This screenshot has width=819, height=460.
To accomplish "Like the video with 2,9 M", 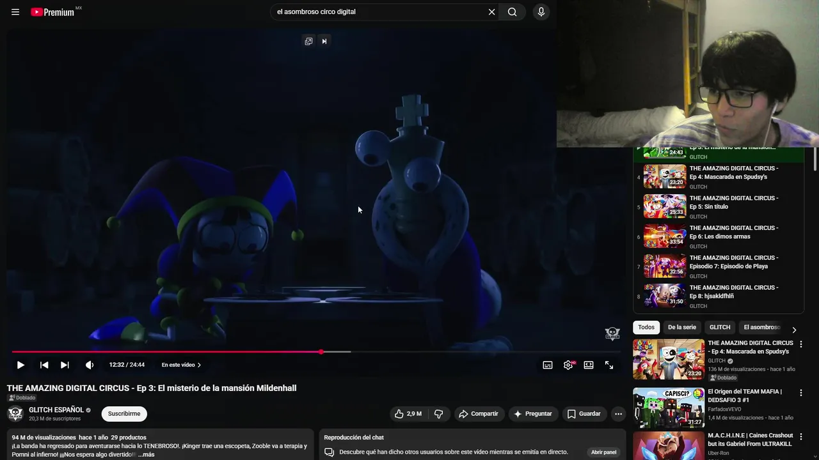I will click(x=408, y=414).
